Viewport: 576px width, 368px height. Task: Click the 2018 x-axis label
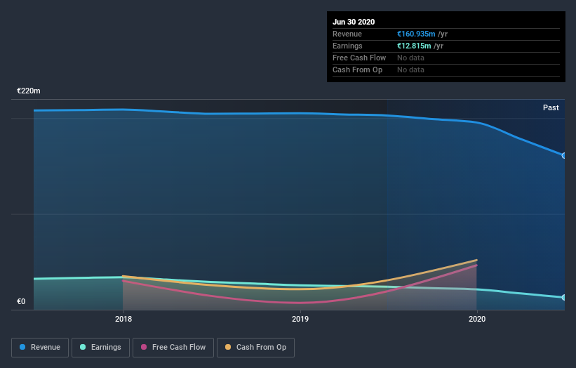click(123, 319)
